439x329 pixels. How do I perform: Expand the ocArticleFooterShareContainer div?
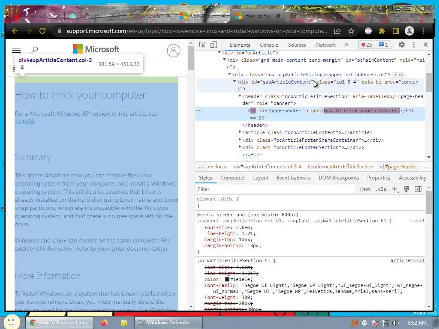pyautogui.click(x=240, y=140)
